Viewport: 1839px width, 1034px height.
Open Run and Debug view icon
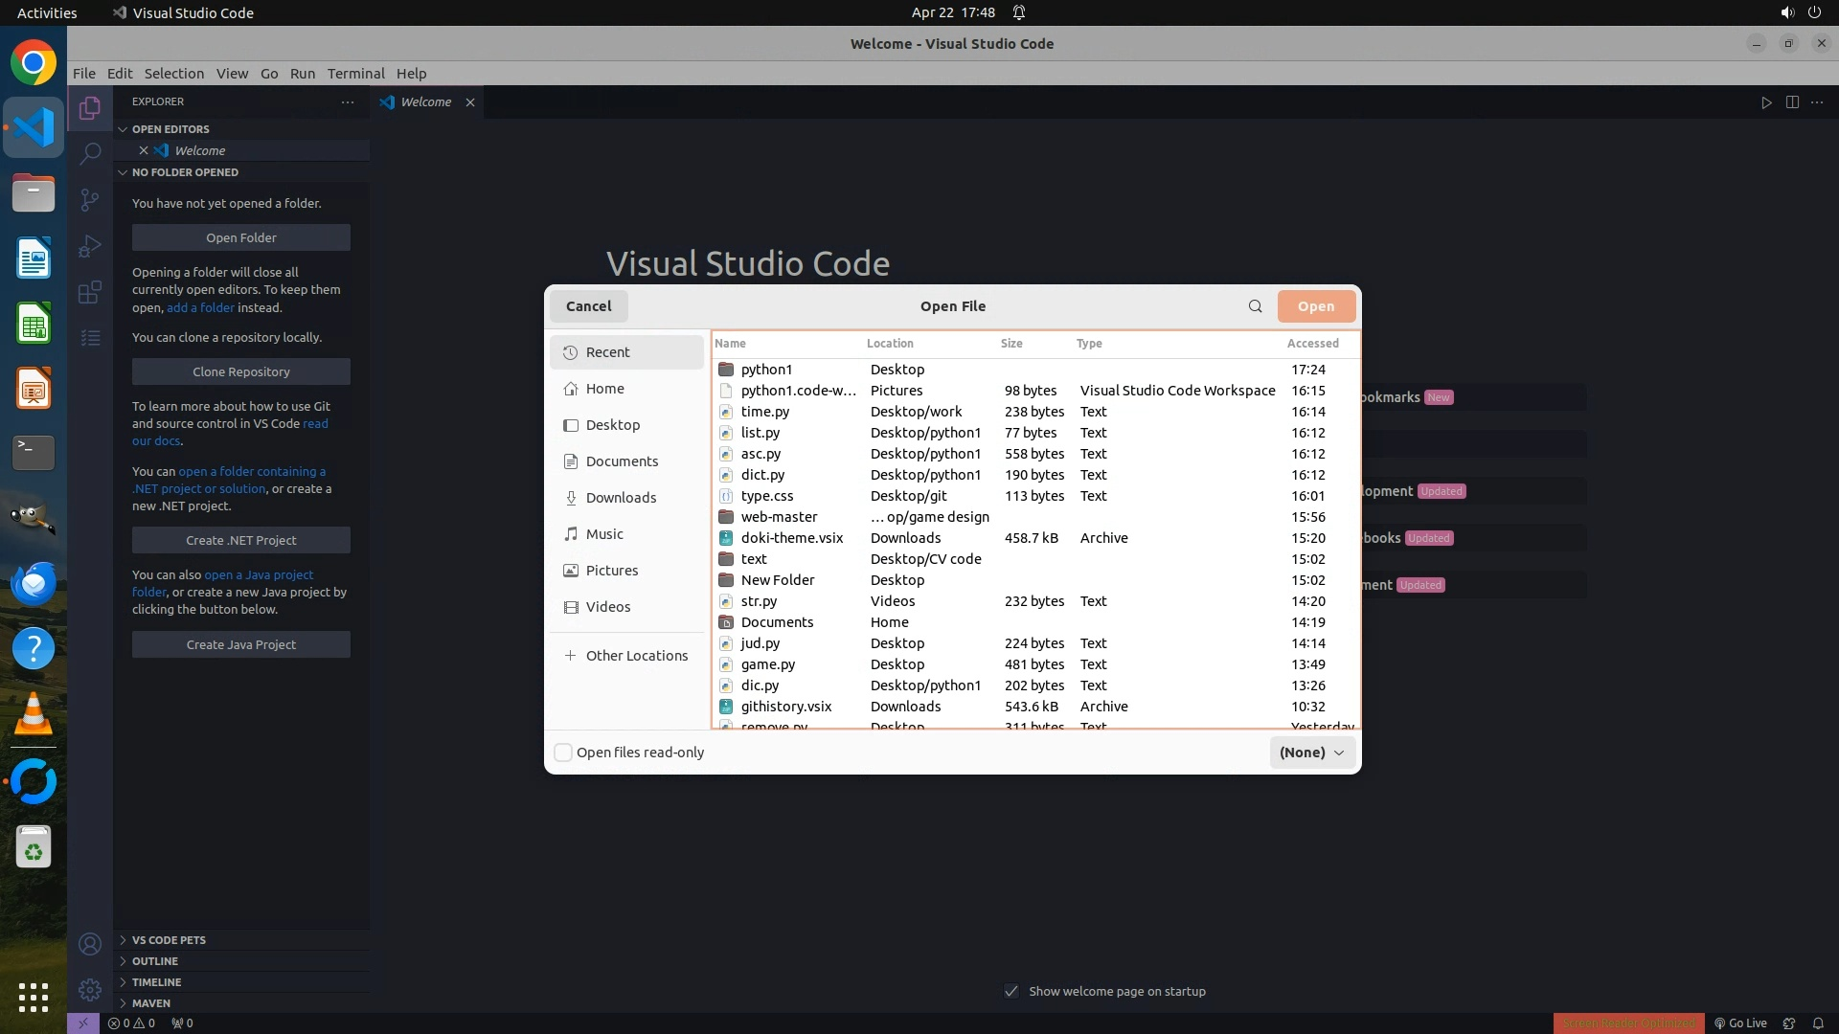tap(90, 246)
